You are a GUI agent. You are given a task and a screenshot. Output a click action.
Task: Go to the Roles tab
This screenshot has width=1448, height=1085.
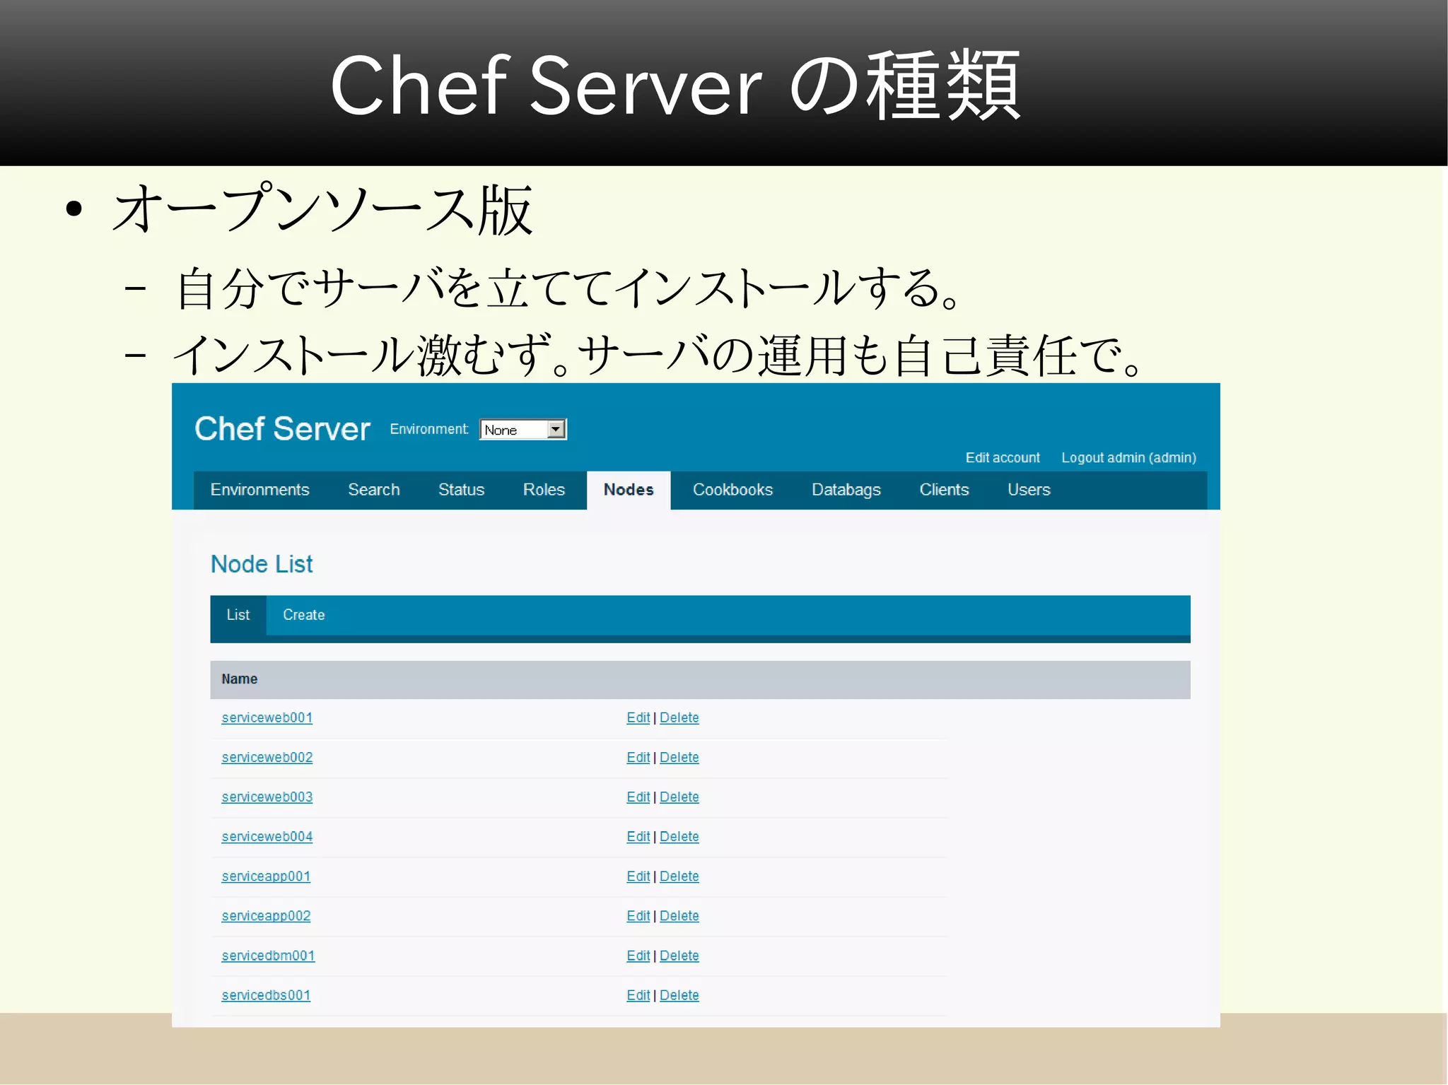coord(544,490)
